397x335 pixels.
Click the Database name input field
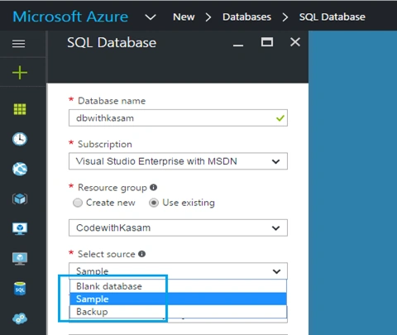[x=178, y=118]
